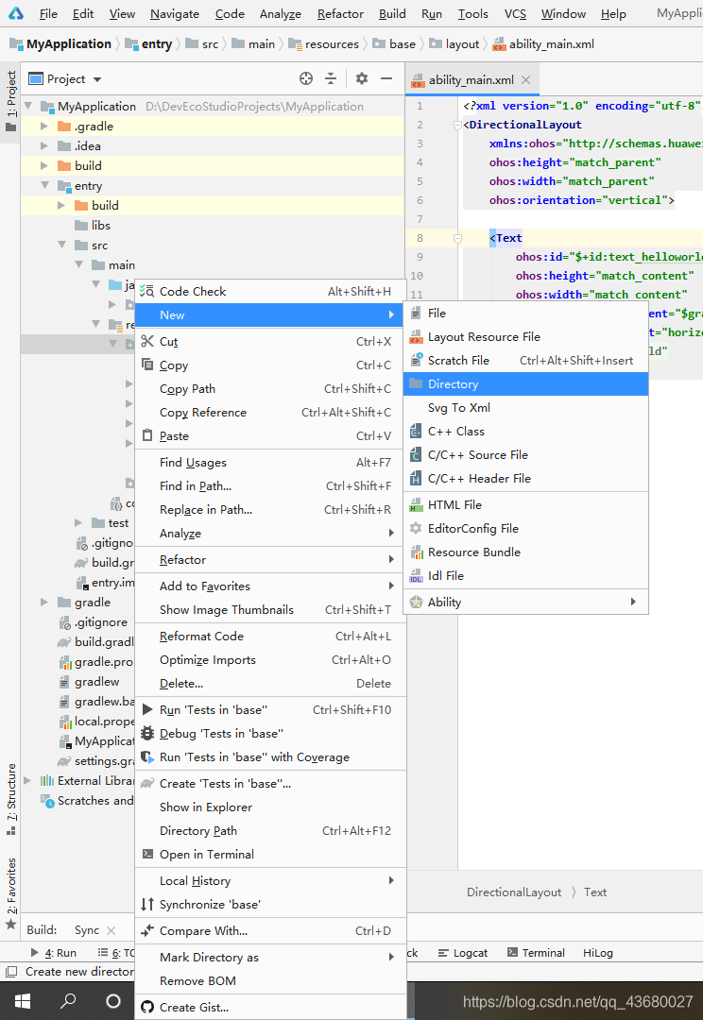The image size is (703, 1020).
Task: Close the Sync build tab
Action: (111, 930)
